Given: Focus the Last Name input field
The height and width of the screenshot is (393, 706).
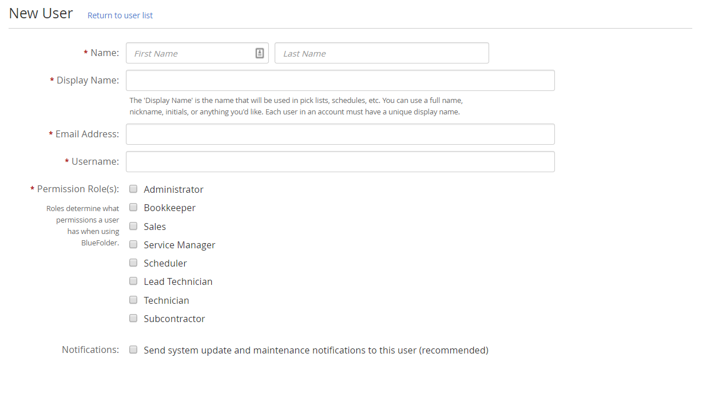Looking at the screenshot, I should (382, 53).
